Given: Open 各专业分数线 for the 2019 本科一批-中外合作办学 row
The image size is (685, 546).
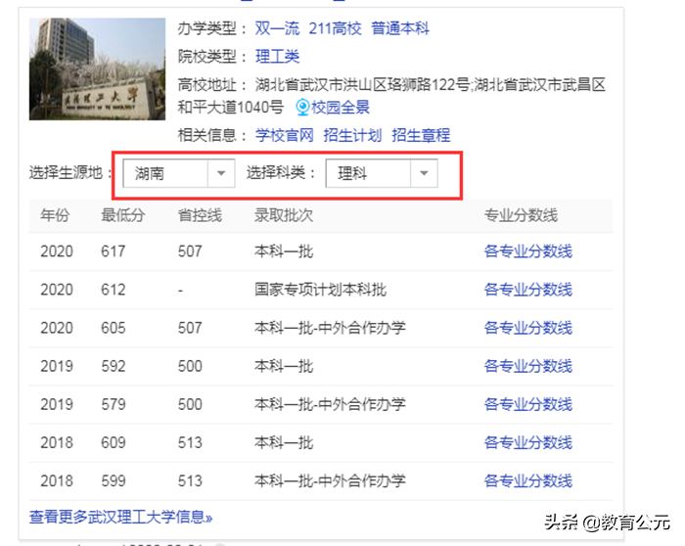Looking at the screenshot, I should 528,404.
